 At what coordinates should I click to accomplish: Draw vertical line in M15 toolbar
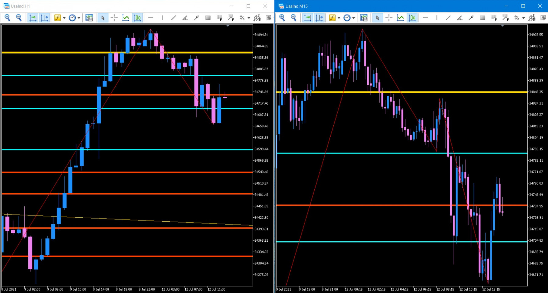click(x=437, y=18)
